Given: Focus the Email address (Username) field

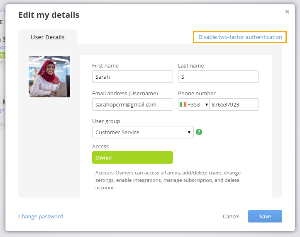Looking at the screenshot, I should 132,104.
